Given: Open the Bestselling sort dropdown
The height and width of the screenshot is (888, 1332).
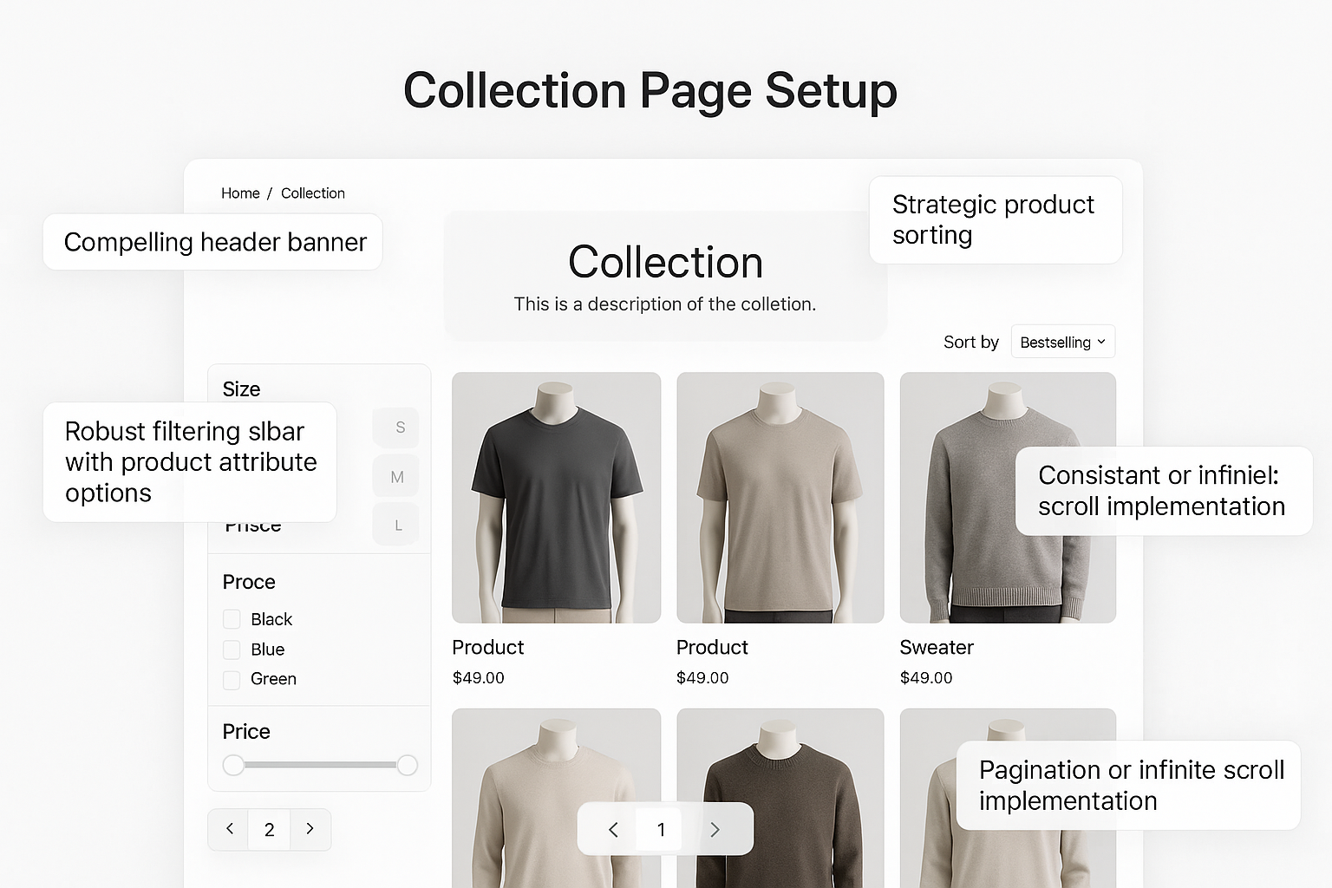Looking at the screenshot, I should (x=1061, y=341).
